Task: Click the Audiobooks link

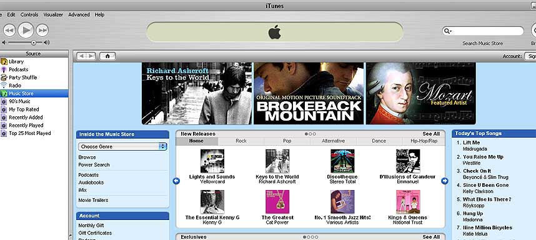Action: [x=91, y=182]
